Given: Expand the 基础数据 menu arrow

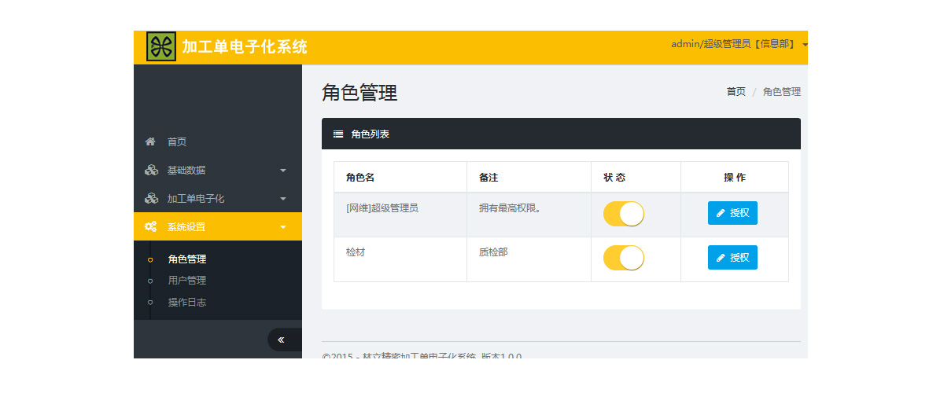Looking at the screenshot, I should 283,171.
